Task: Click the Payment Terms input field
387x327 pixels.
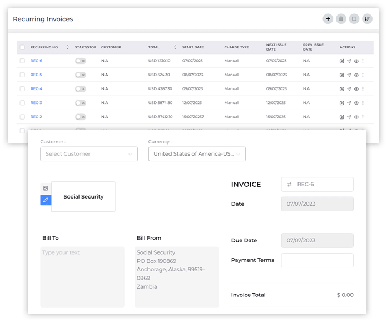Action: pos(317,260)
